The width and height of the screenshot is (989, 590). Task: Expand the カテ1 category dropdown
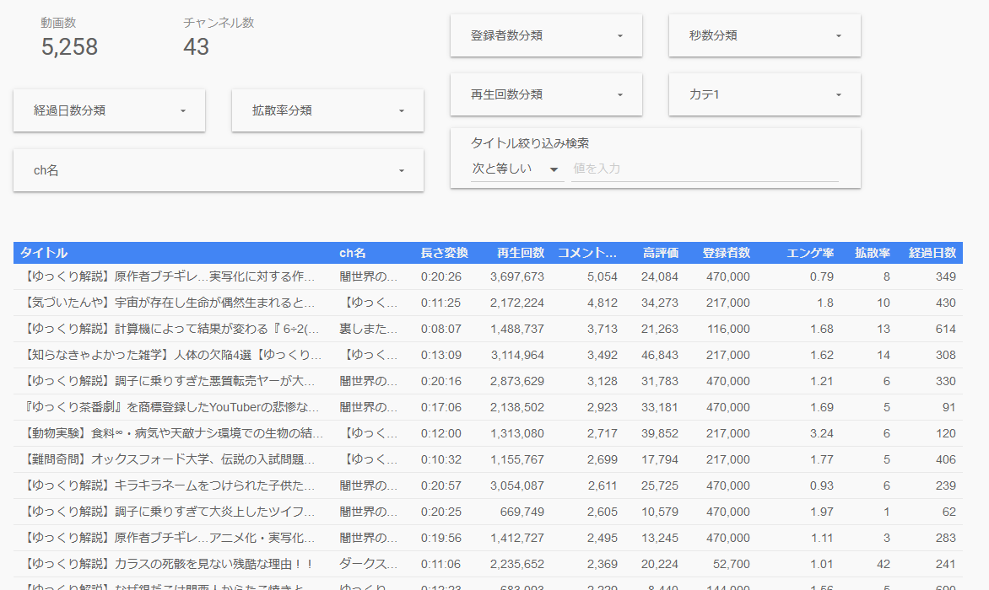pyautogui.click(x=765, y=94)
